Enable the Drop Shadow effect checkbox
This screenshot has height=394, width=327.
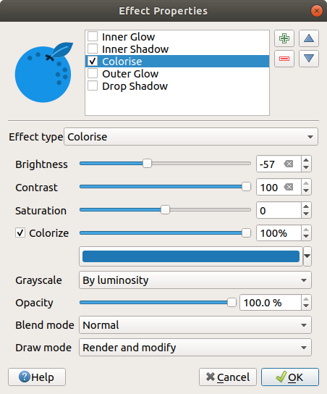coord(93,85)
